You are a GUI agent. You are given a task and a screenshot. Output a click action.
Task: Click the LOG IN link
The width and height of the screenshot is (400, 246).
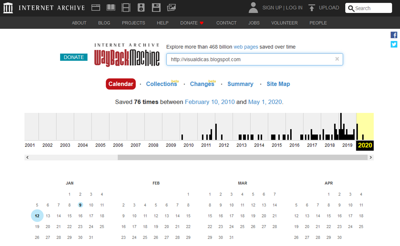point(294,8)
